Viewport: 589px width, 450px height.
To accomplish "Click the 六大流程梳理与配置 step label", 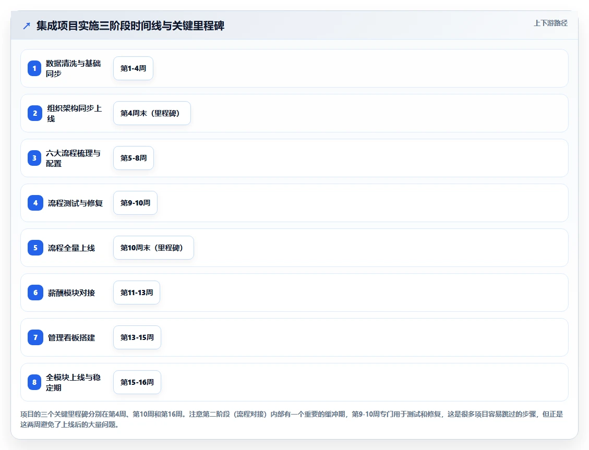I will pos(73,158).
